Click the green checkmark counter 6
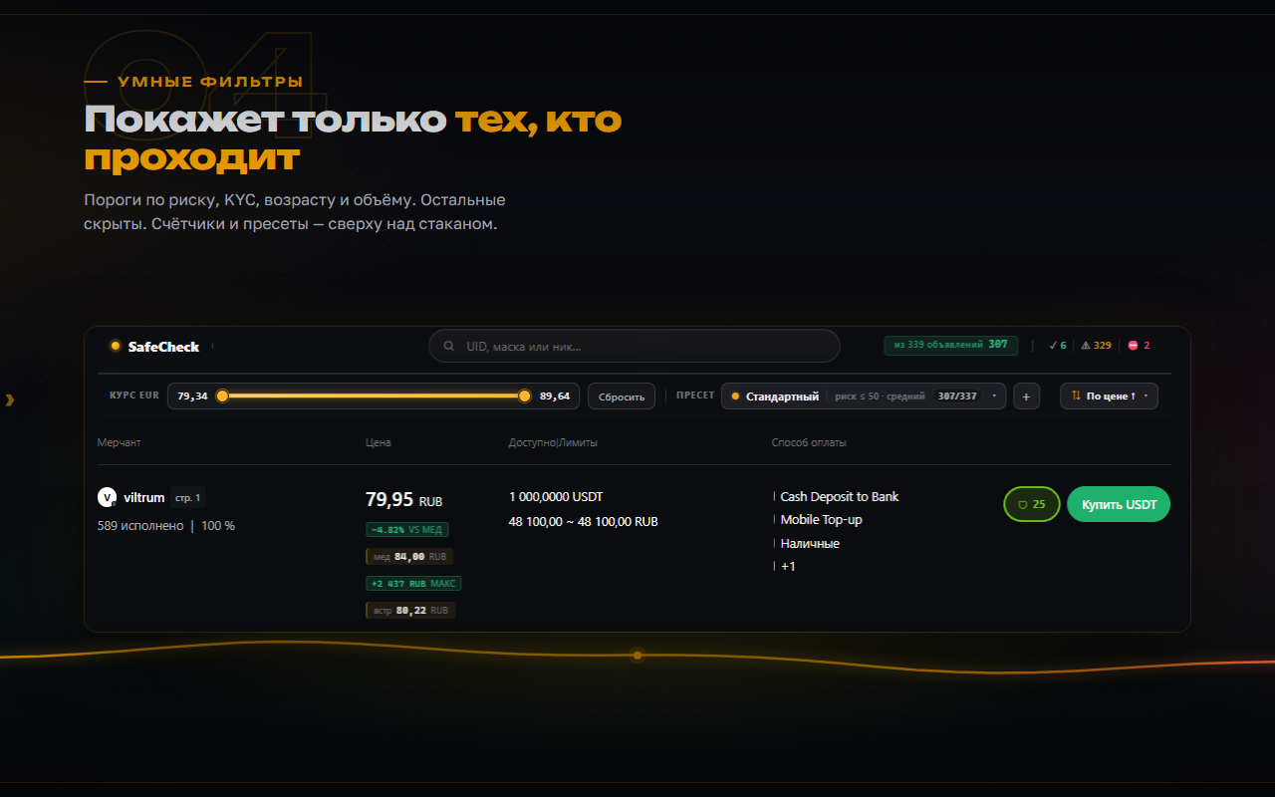This screenshot has height=797, width=1275. 1058,346
